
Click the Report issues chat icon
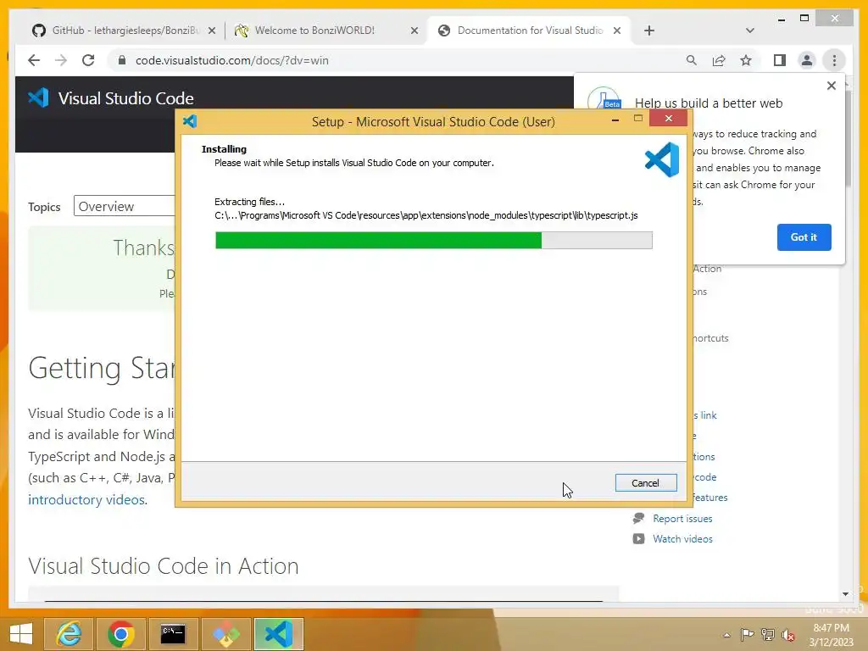(x=638, y=519)
